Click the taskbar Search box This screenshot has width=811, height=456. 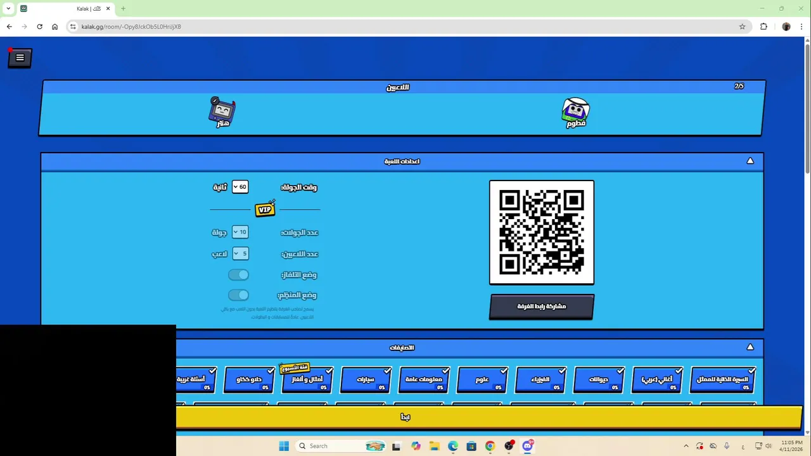342,446
